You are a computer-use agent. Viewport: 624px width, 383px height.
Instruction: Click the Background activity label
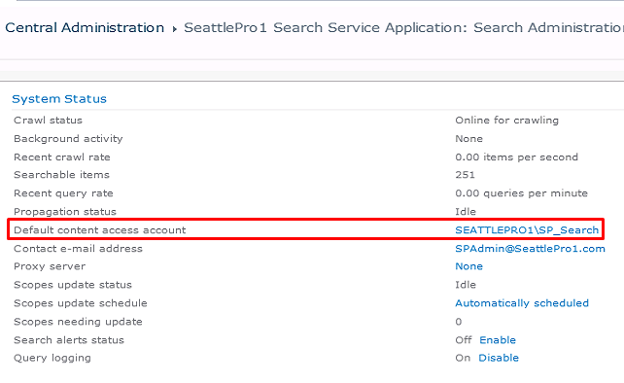(68, 139)
